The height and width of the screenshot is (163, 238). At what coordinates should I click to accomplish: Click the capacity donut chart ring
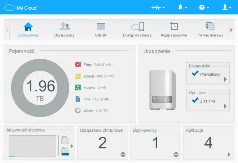pos(17,88)
